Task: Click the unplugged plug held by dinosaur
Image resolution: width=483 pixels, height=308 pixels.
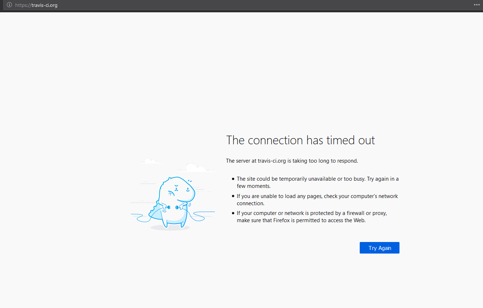Action: pos(168,207)
